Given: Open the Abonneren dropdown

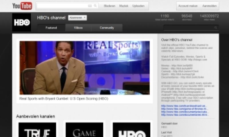Looking at the screenshot, I should [x=78, y=18].
